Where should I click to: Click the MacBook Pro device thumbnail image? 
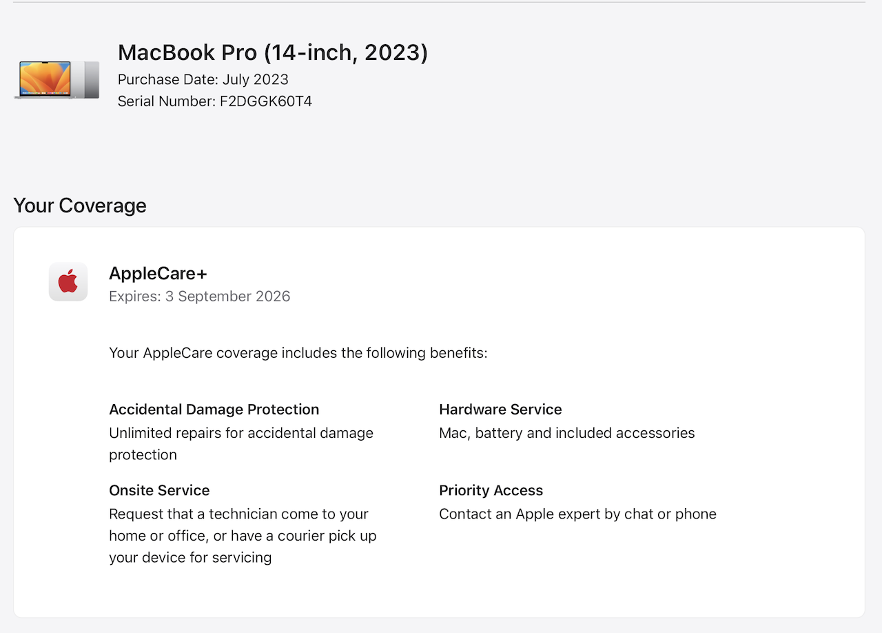point(57,79)
